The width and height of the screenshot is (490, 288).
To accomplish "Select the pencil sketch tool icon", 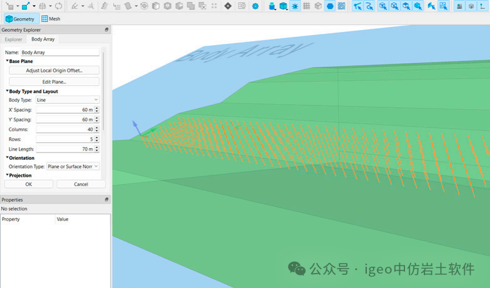I will tap(74, 6).
